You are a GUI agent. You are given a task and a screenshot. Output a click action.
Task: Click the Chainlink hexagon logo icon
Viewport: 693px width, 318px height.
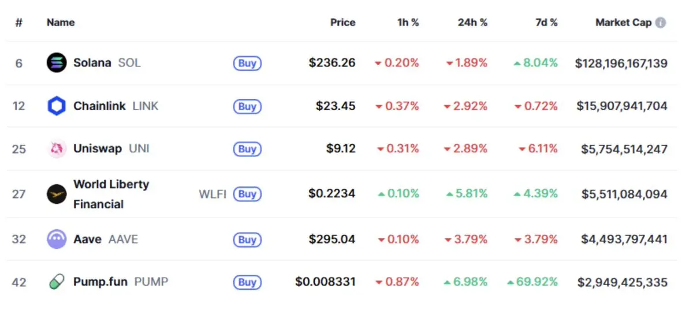57,106
